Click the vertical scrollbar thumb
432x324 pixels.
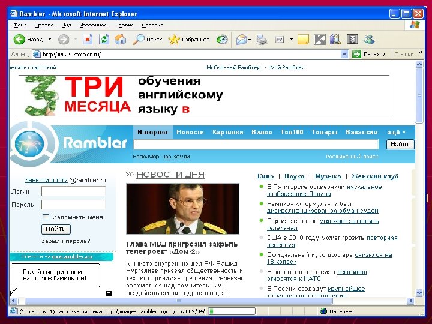[419, 95]
